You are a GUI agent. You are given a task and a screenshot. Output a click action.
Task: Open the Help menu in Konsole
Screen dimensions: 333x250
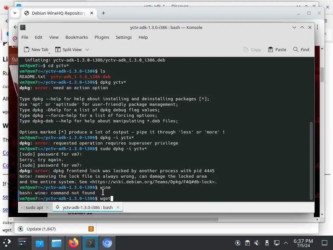(x=143, y=37)
